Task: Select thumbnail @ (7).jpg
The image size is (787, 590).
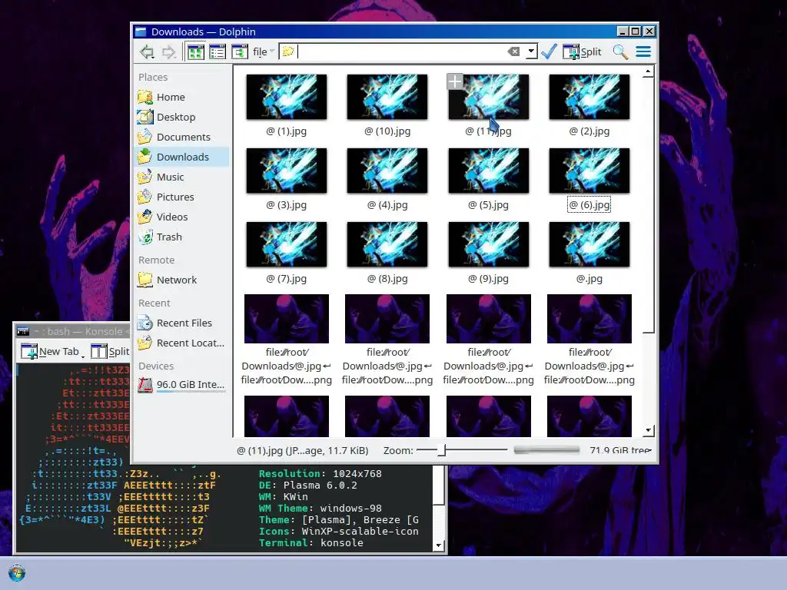Action: 286,244
